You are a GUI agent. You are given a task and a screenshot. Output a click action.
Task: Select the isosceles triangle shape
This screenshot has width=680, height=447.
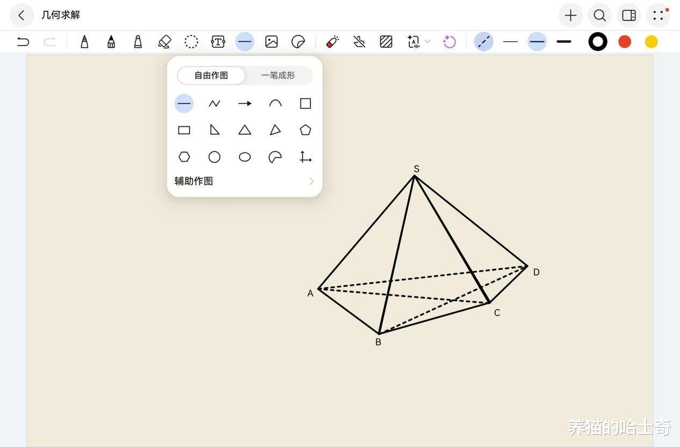tap(245, 129)
